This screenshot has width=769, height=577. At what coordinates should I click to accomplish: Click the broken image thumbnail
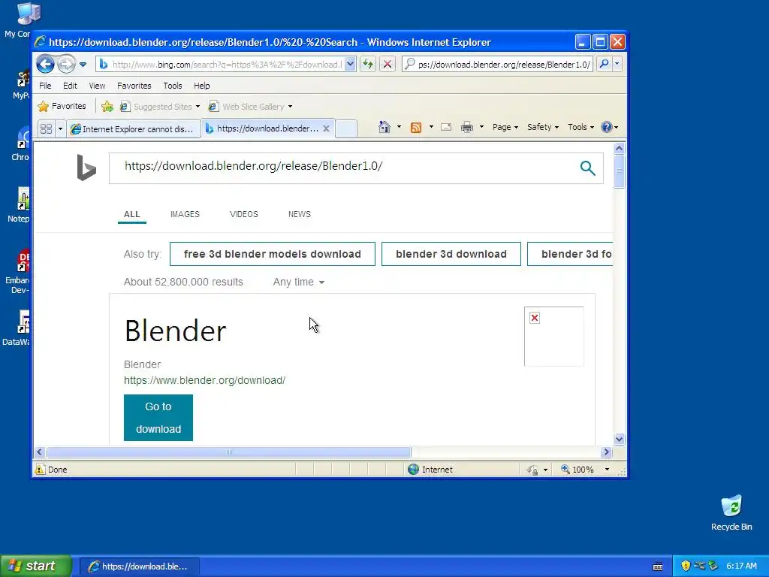click(x=553, y=337)
